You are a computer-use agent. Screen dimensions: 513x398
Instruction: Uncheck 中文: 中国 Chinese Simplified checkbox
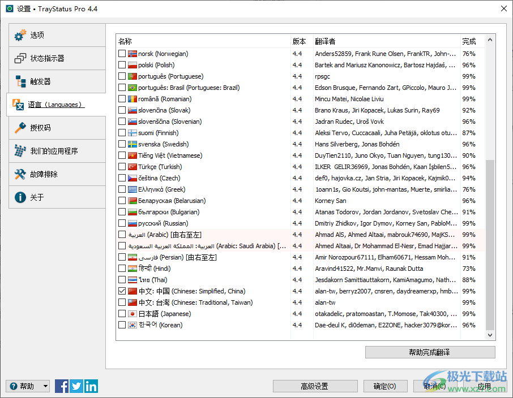[122, 291]
